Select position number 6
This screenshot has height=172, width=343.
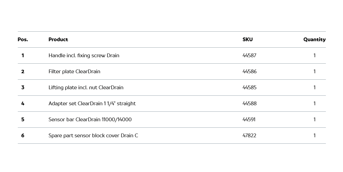click(23, 136)
